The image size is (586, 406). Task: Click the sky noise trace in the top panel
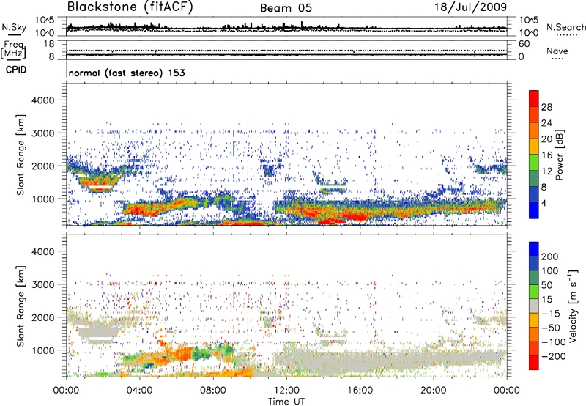click(286, 29)
